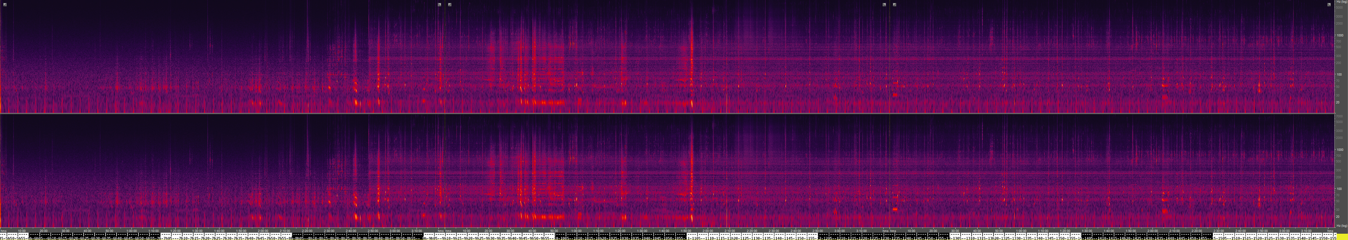1348x240 pixels.
Task: Click the 2:00:00 ruler mark in the third clip
Action: point(1153,231)
